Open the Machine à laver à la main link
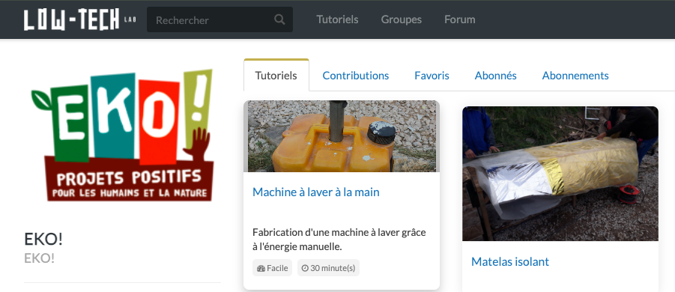The image size is (675, 292). coord(315,192)
